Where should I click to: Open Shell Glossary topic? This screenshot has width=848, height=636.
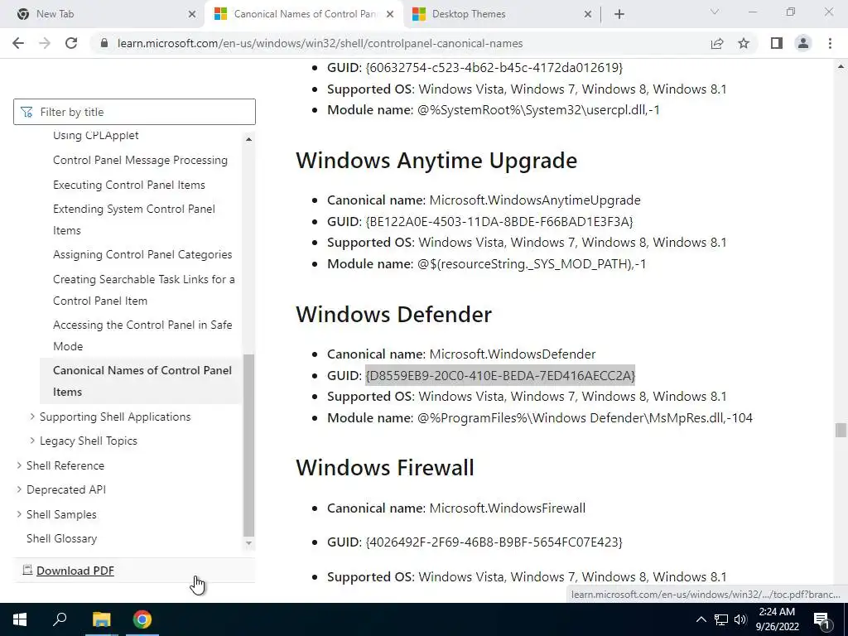point(61,538)
